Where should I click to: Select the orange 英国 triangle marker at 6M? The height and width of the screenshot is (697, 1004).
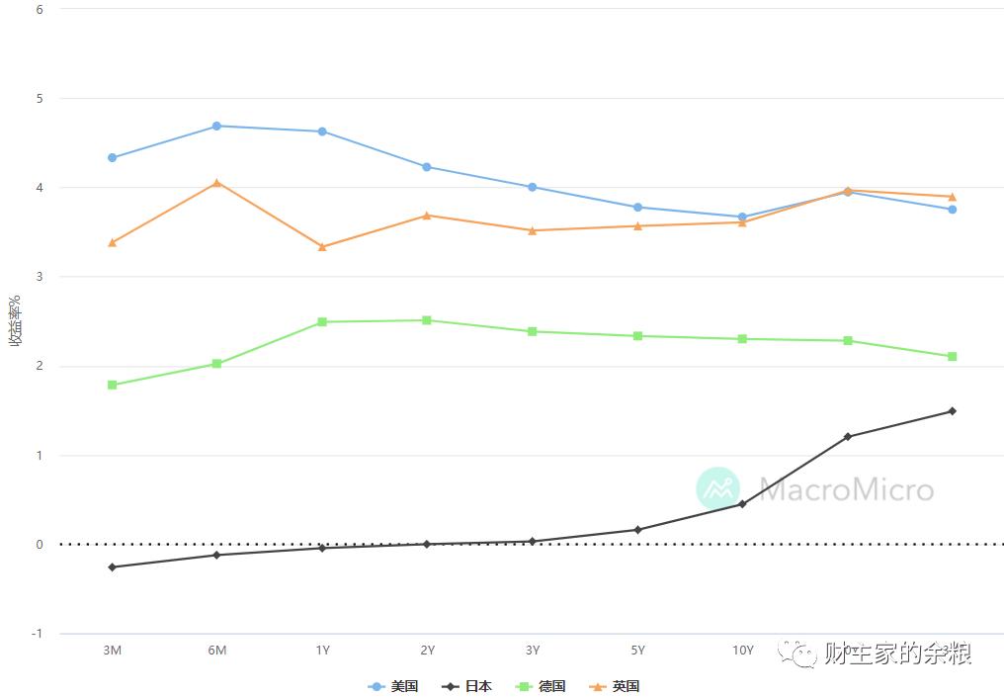217,183
